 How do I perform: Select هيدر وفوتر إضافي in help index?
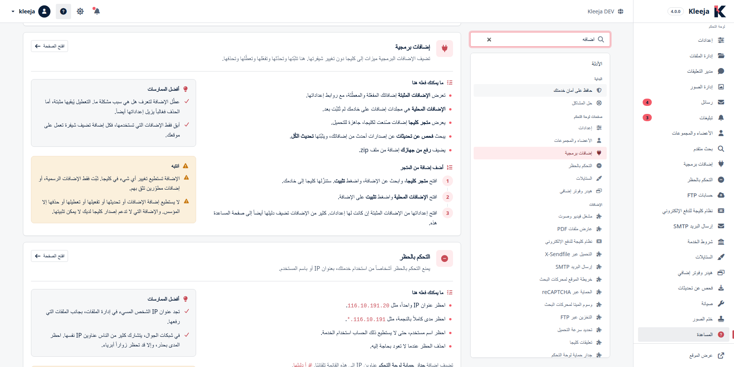(540, 191)
